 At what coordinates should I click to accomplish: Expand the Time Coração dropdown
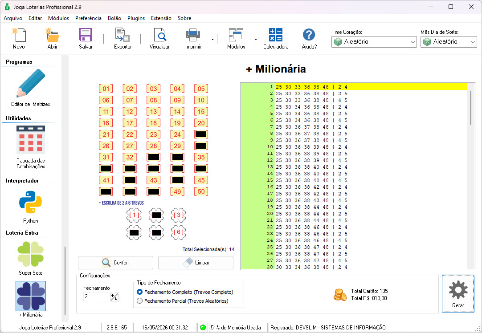tap(413, 42)
